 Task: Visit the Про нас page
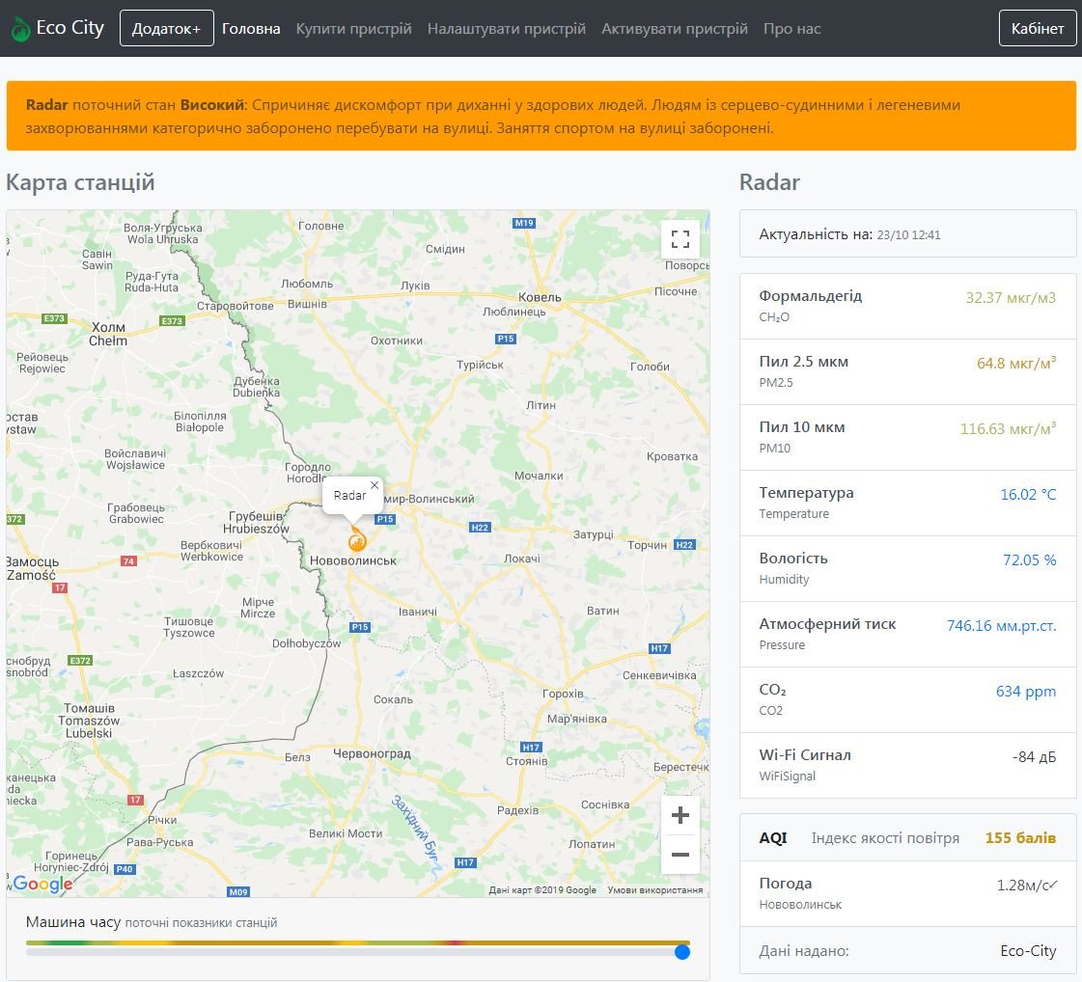click(791, 29)
